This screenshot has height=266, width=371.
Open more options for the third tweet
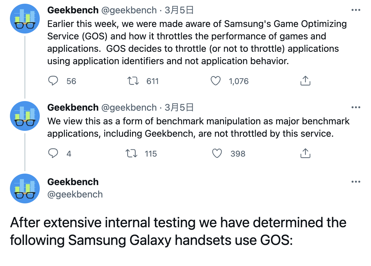tap(356, 182)
